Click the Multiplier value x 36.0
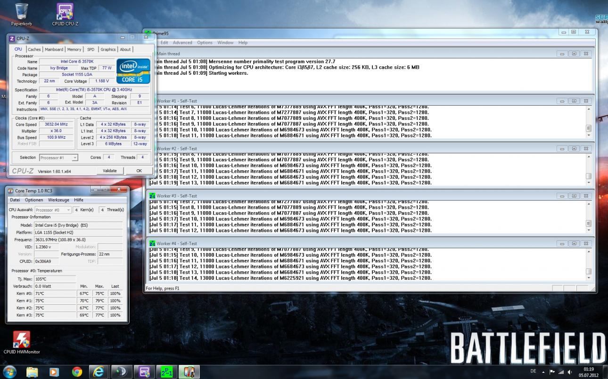Viewport: 608px width, 379px height. 56,131
